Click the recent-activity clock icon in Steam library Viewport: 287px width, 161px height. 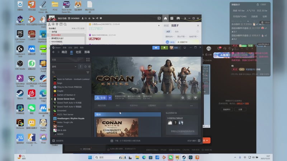point(85,67)
